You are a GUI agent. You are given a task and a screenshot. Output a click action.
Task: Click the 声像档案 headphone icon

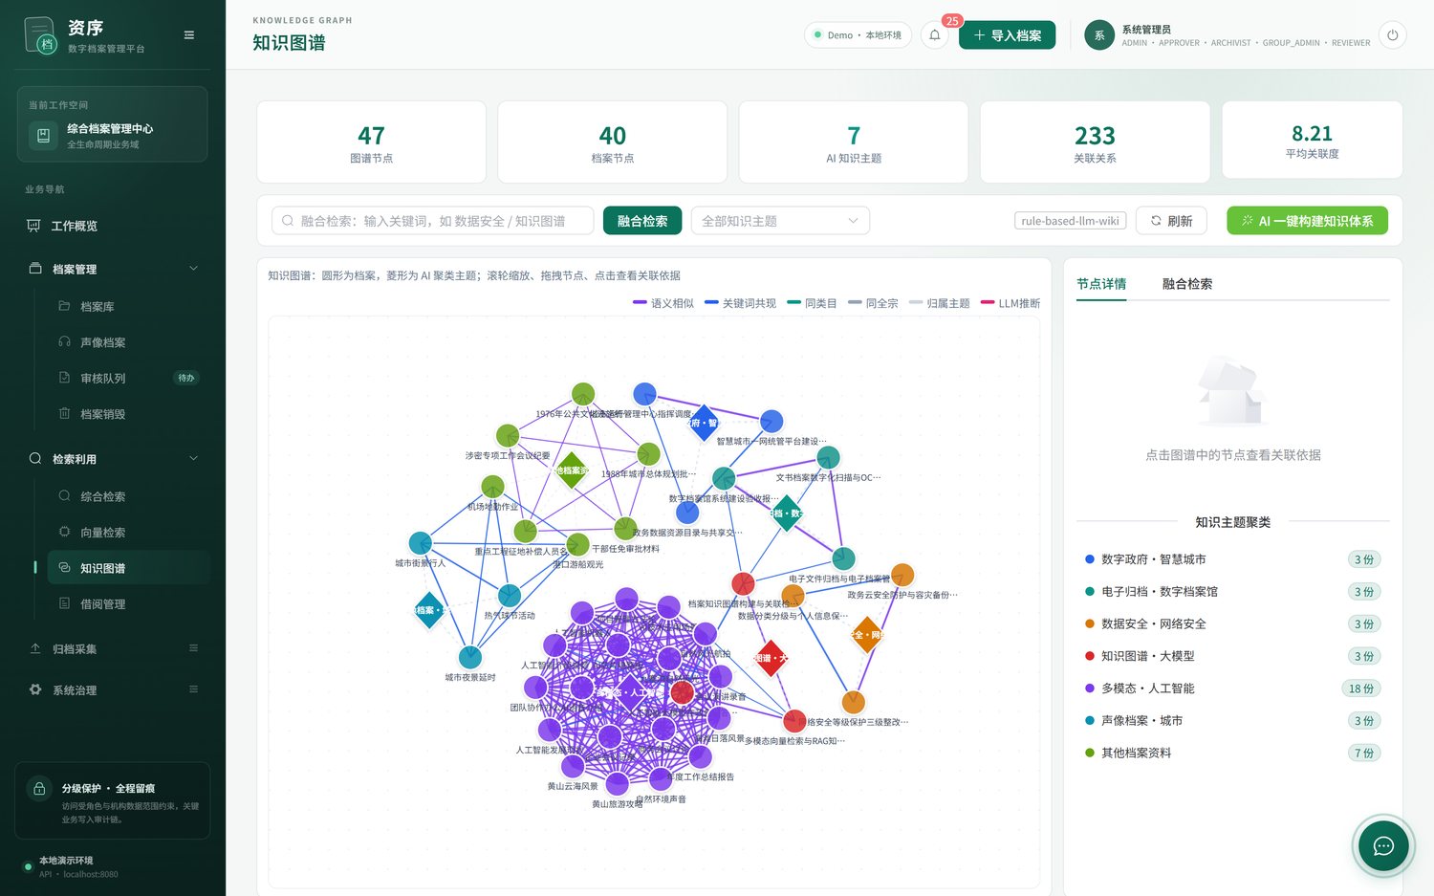(x=64, y=341)
